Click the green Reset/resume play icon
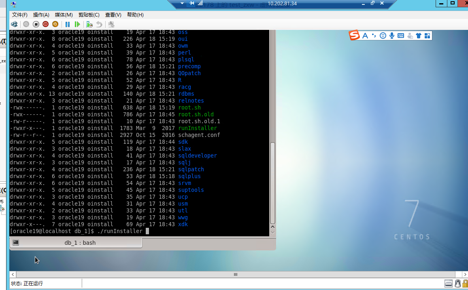Viewport: 468px width, 290px height. [77, 24]
